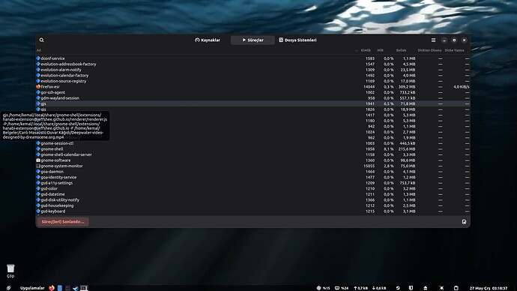Click the 309,2 MB memory value of firefox-esr
Viewport: 517px width, 291px height.
pos(407,87)
